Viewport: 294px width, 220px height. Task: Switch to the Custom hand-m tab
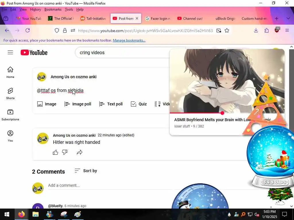(x=255, y=18)
